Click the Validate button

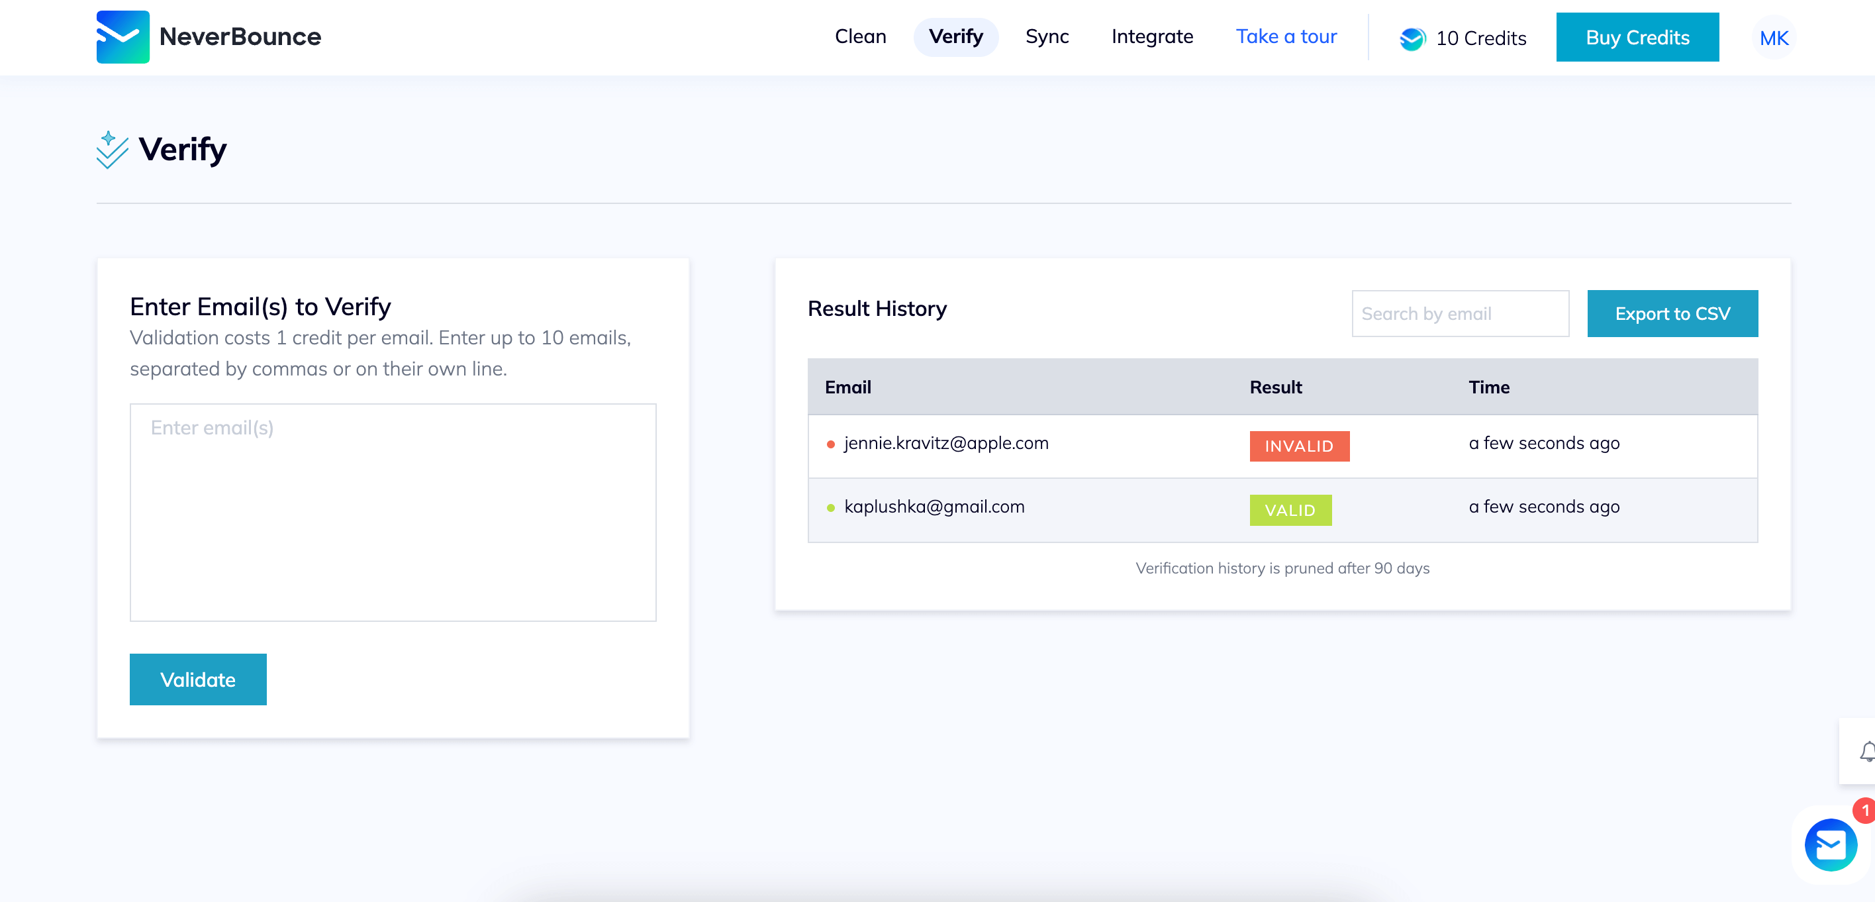click(197, 678)
